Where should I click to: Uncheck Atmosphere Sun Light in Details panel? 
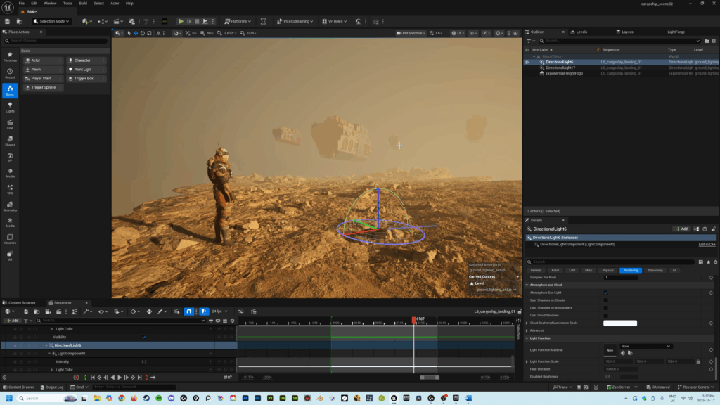[606, 293]
